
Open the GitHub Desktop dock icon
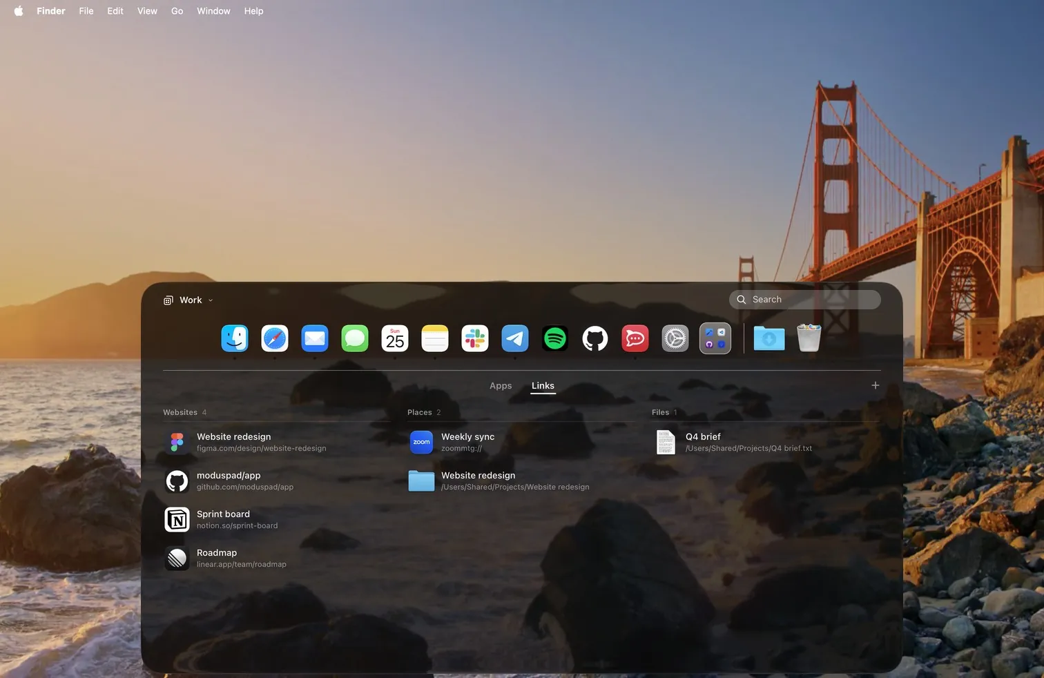(595, 338)
